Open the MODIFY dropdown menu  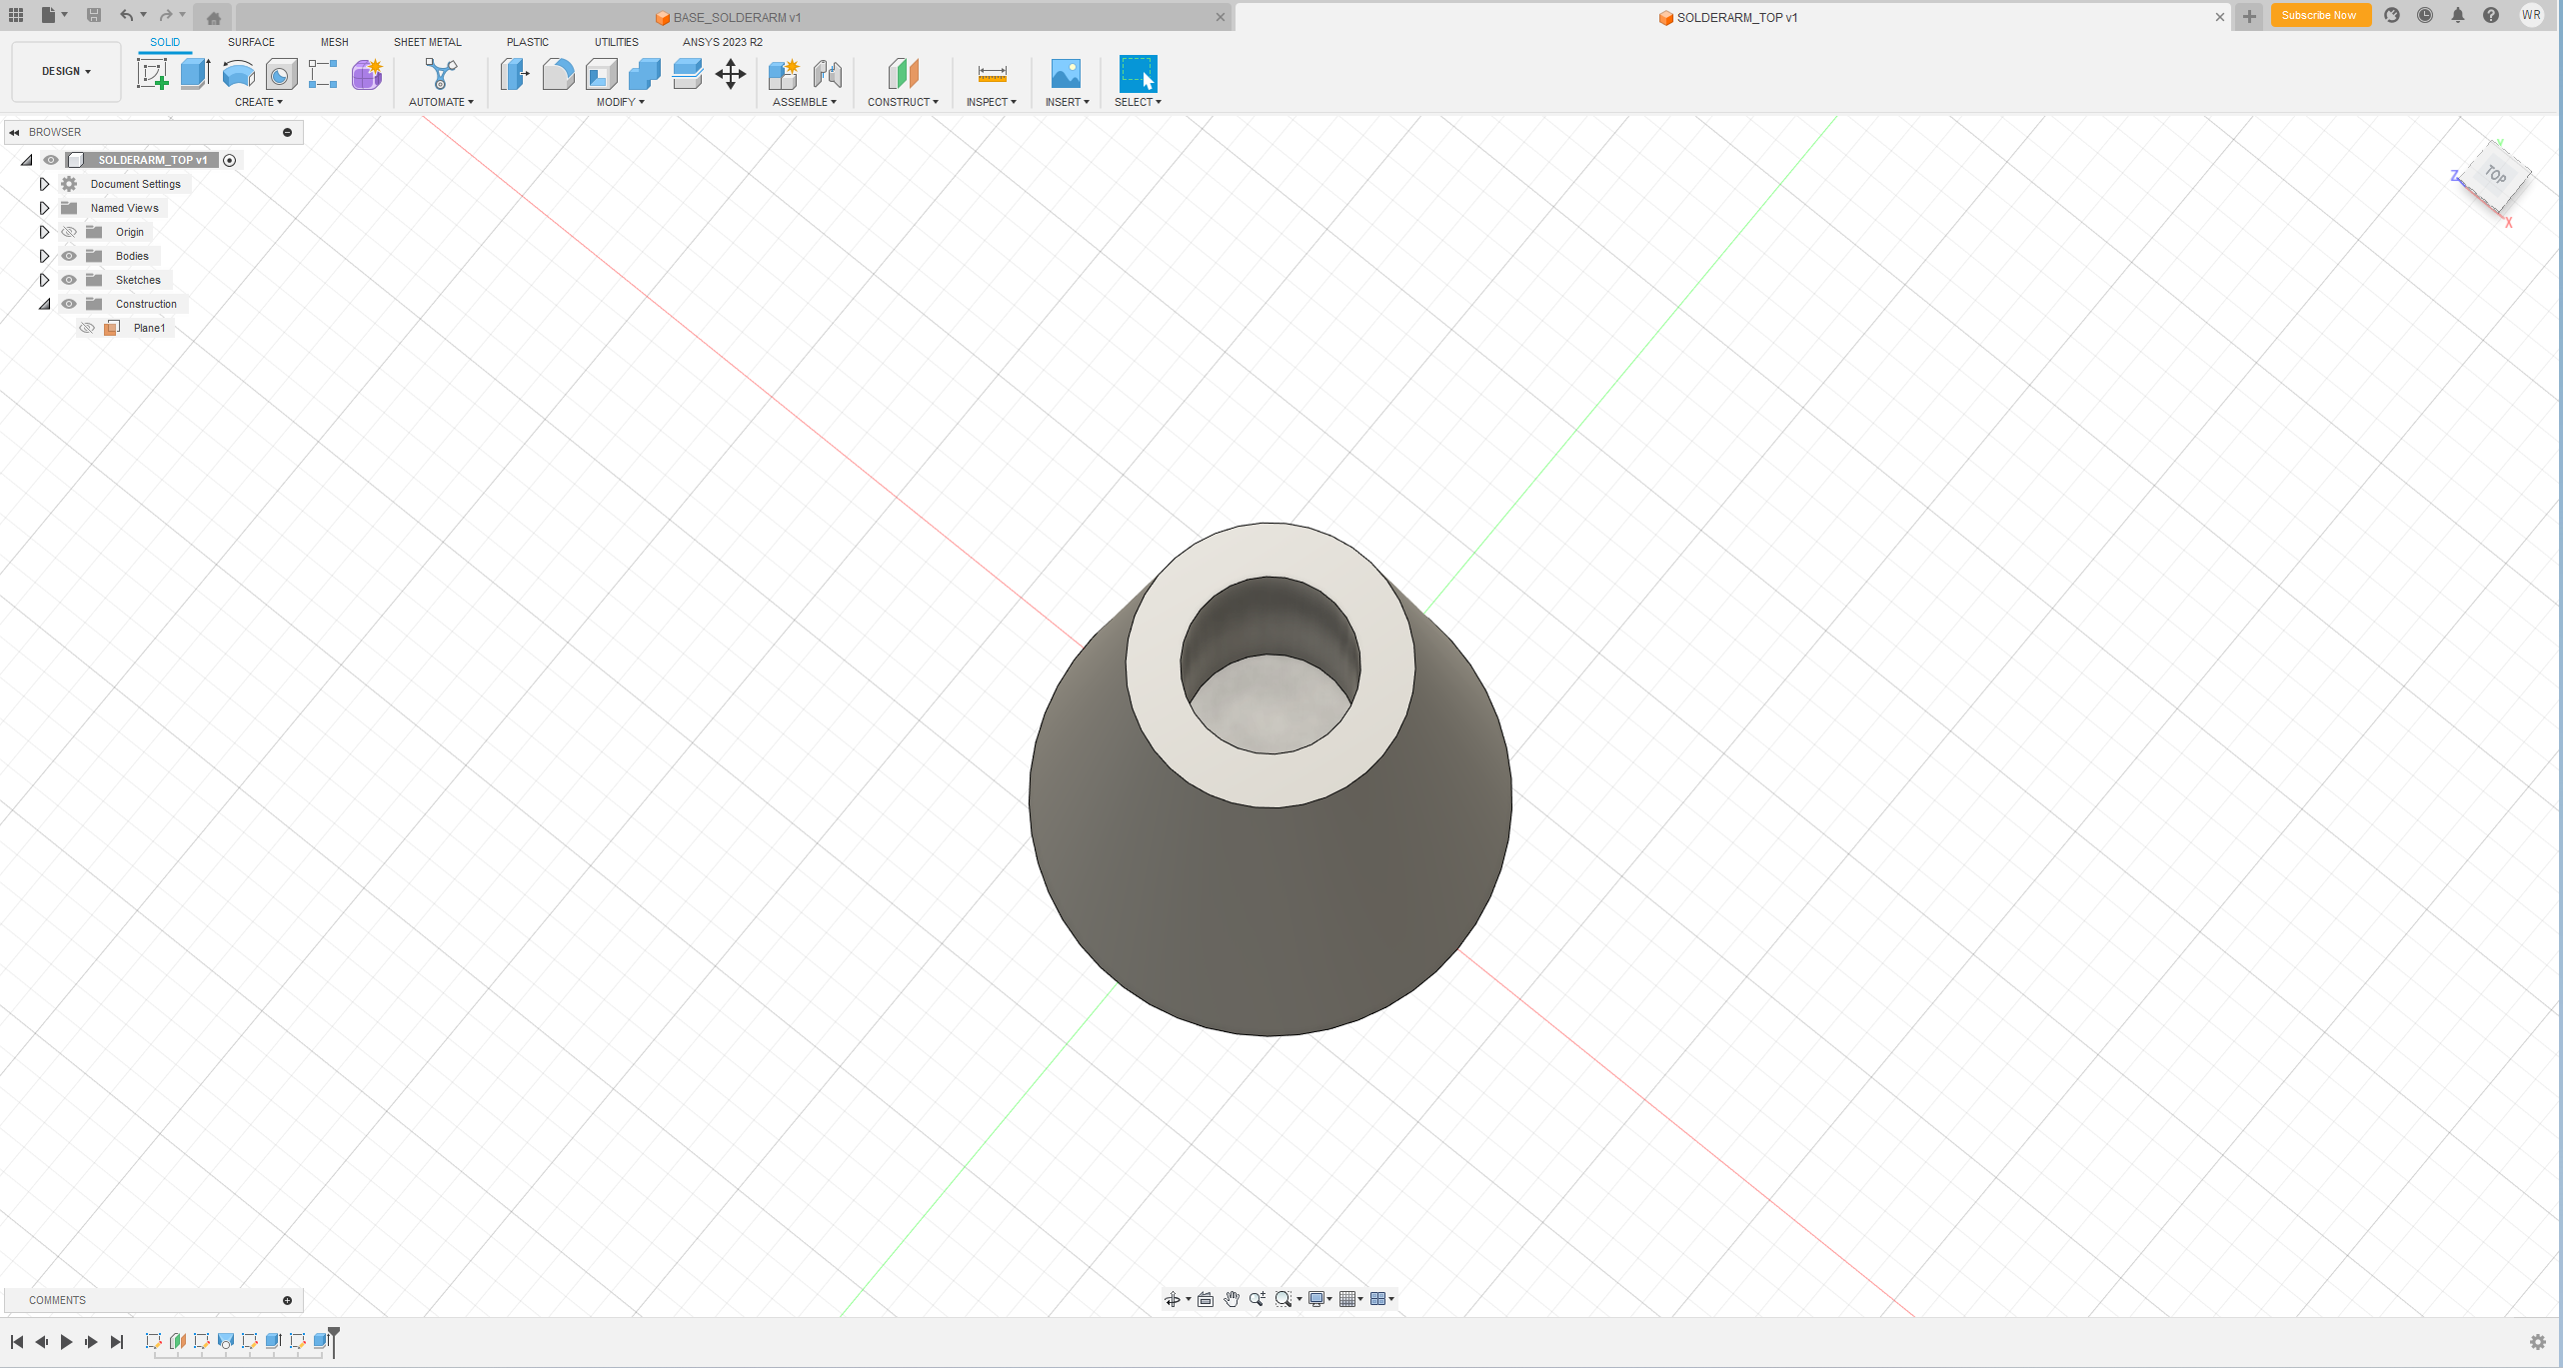tap(621, 102)
